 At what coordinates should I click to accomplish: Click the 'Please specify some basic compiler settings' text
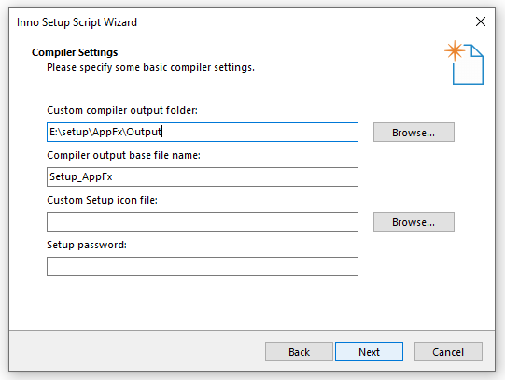tap(150, 67)
